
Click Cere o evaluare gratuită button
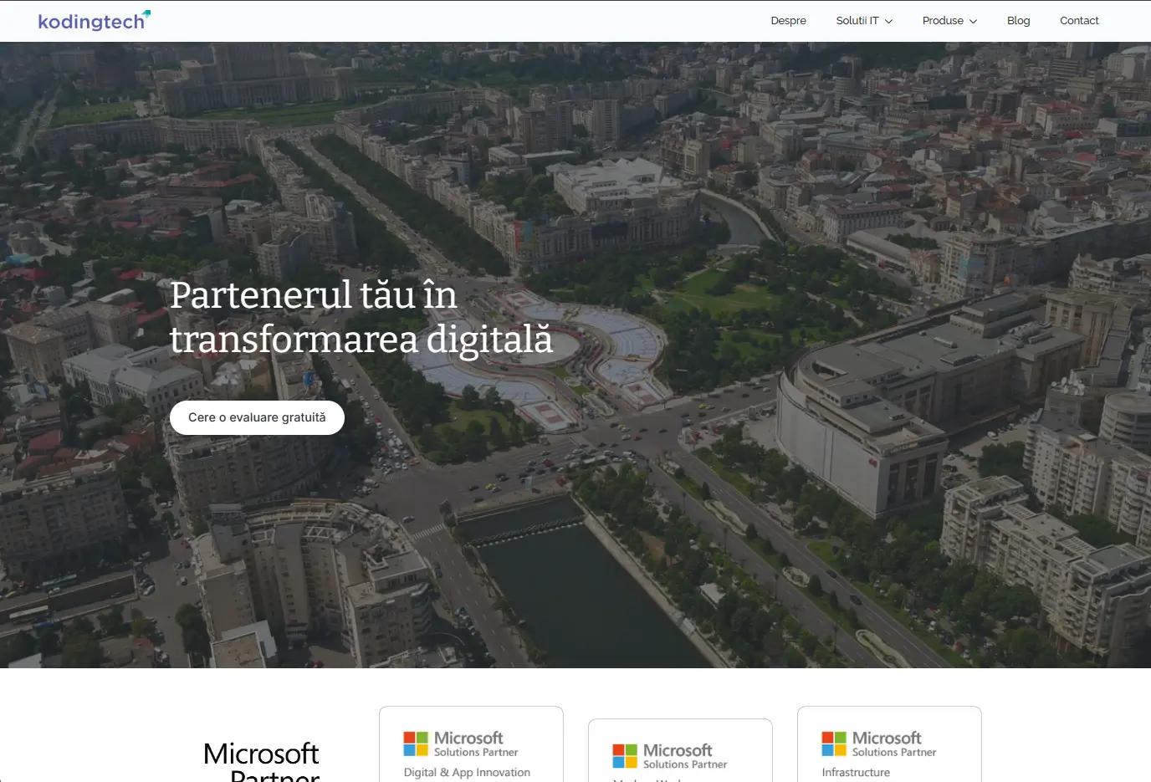pos(257,417)
